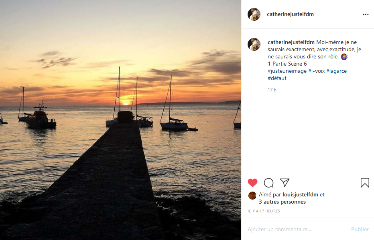Open the #i-voix hashtag
The height and width of the screenshot is (240, 374).
[316, 71]
